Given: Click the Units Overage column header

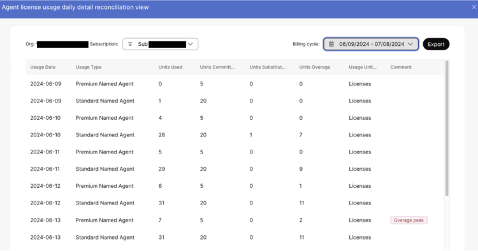Looking at the screenshot, I should click(x=315, y=67).
